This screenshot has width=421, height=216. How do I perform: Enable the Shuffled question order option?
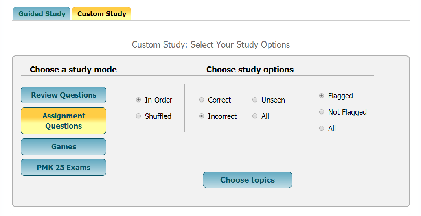tap(138, 116)
